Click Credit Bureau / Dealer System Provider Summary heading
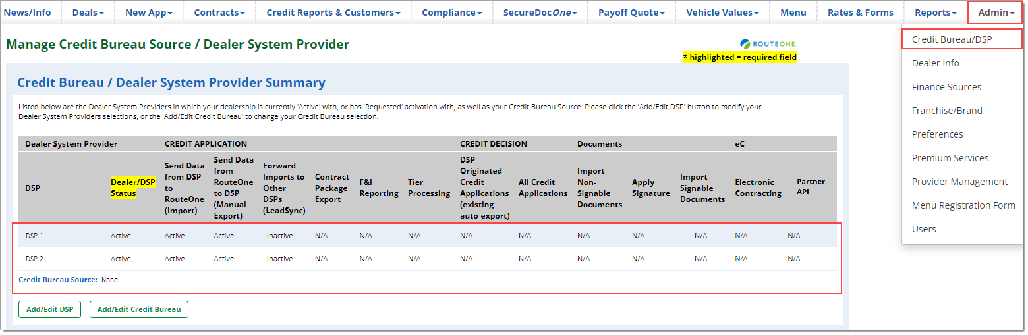The image size is (1028, 335). (x=171, y=82)
